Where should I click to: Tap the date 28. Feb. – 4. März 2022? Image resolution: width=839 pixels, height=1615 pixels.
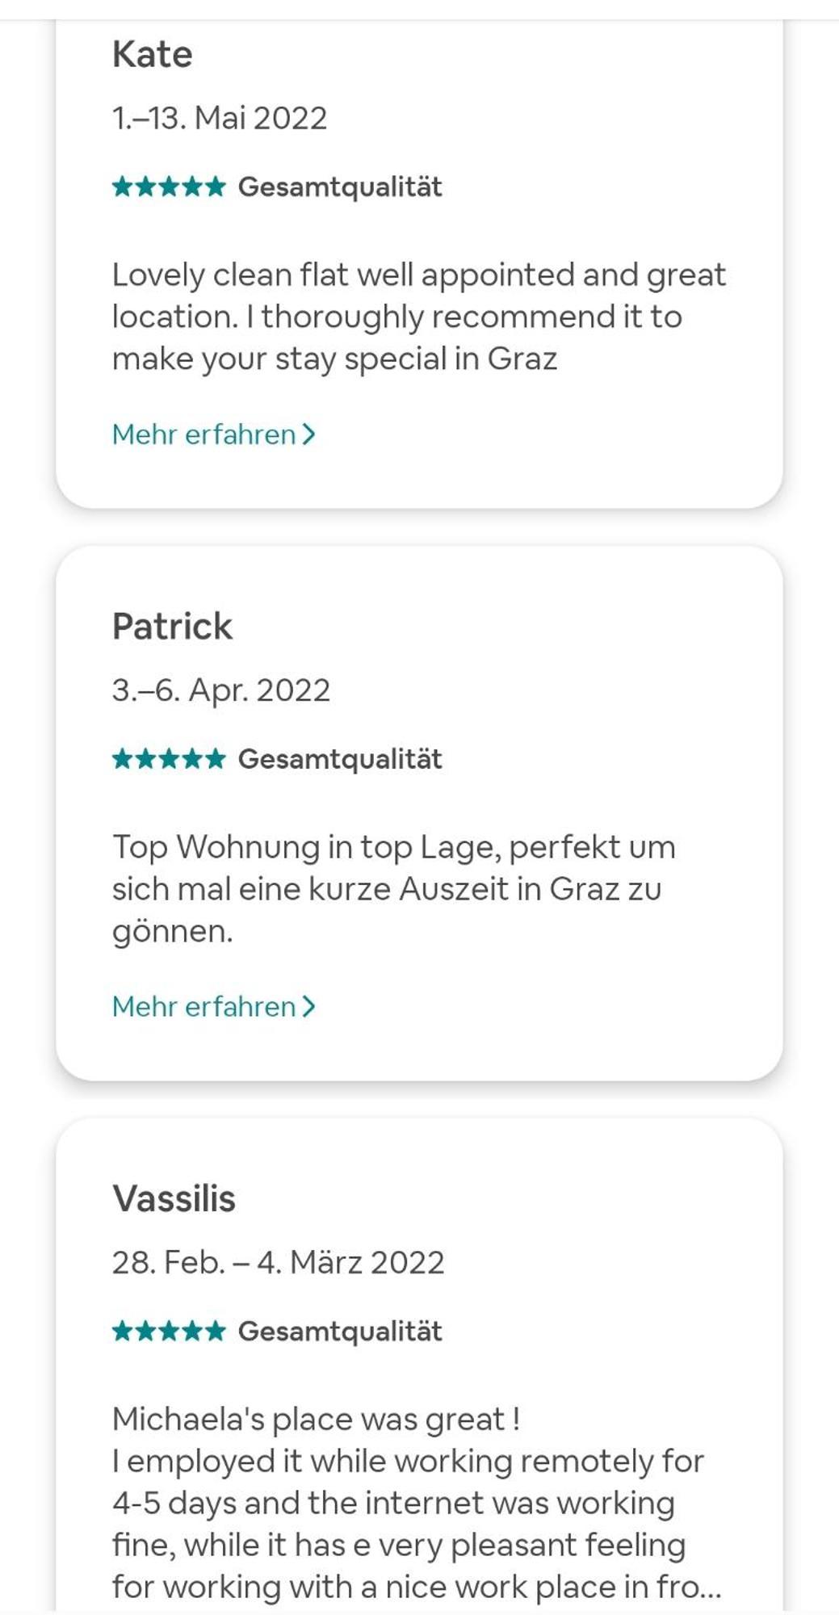click(279, 1263)
